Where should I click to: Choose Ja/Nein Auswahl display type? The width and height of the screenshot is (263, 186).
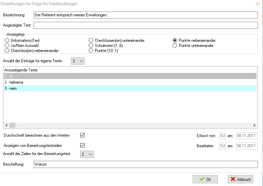(x=7, y=46)
